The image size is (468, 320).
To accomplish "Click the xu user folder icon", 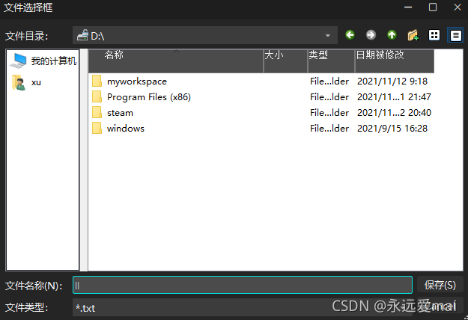I will tap(19, 82).
